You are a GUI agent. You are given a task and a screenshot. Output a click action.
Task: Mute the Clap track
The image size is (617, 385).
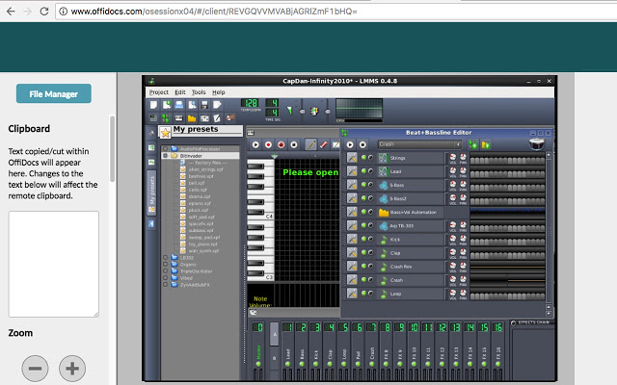click(x=364, y=252)
